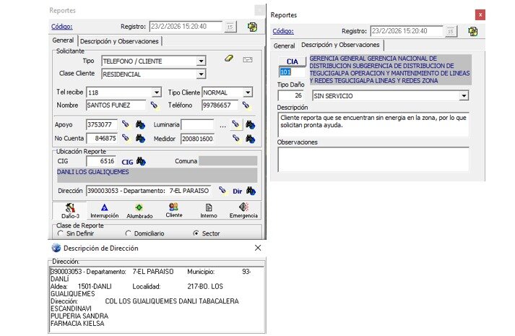Select the Sin Definir radio button
The width and height of the screenshot is (515, 336).
click(61, 233)
